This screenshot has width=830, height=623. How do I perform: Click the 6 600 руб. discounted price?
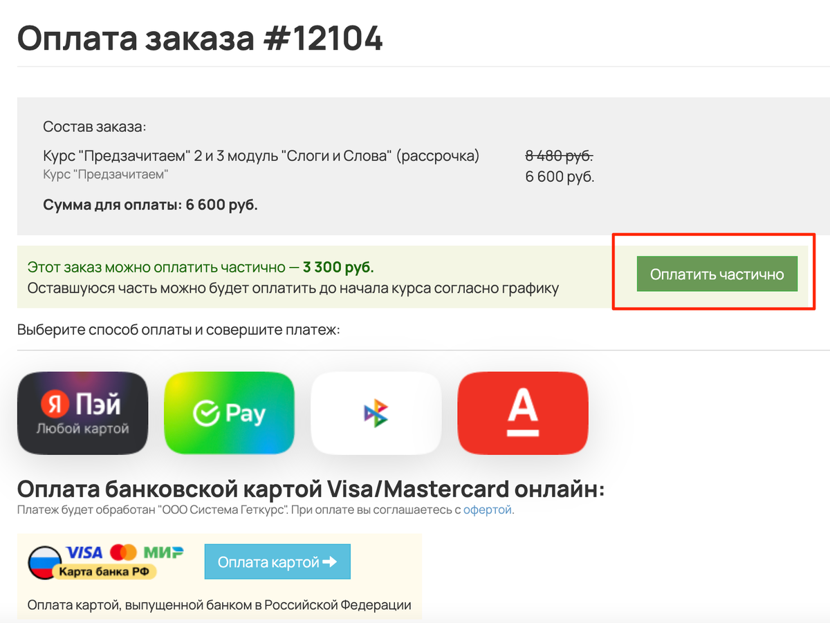coord(560,176)
